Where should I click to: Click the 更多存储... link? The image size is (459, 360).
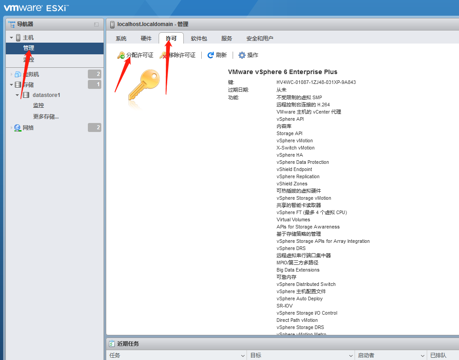coord(46,117)
